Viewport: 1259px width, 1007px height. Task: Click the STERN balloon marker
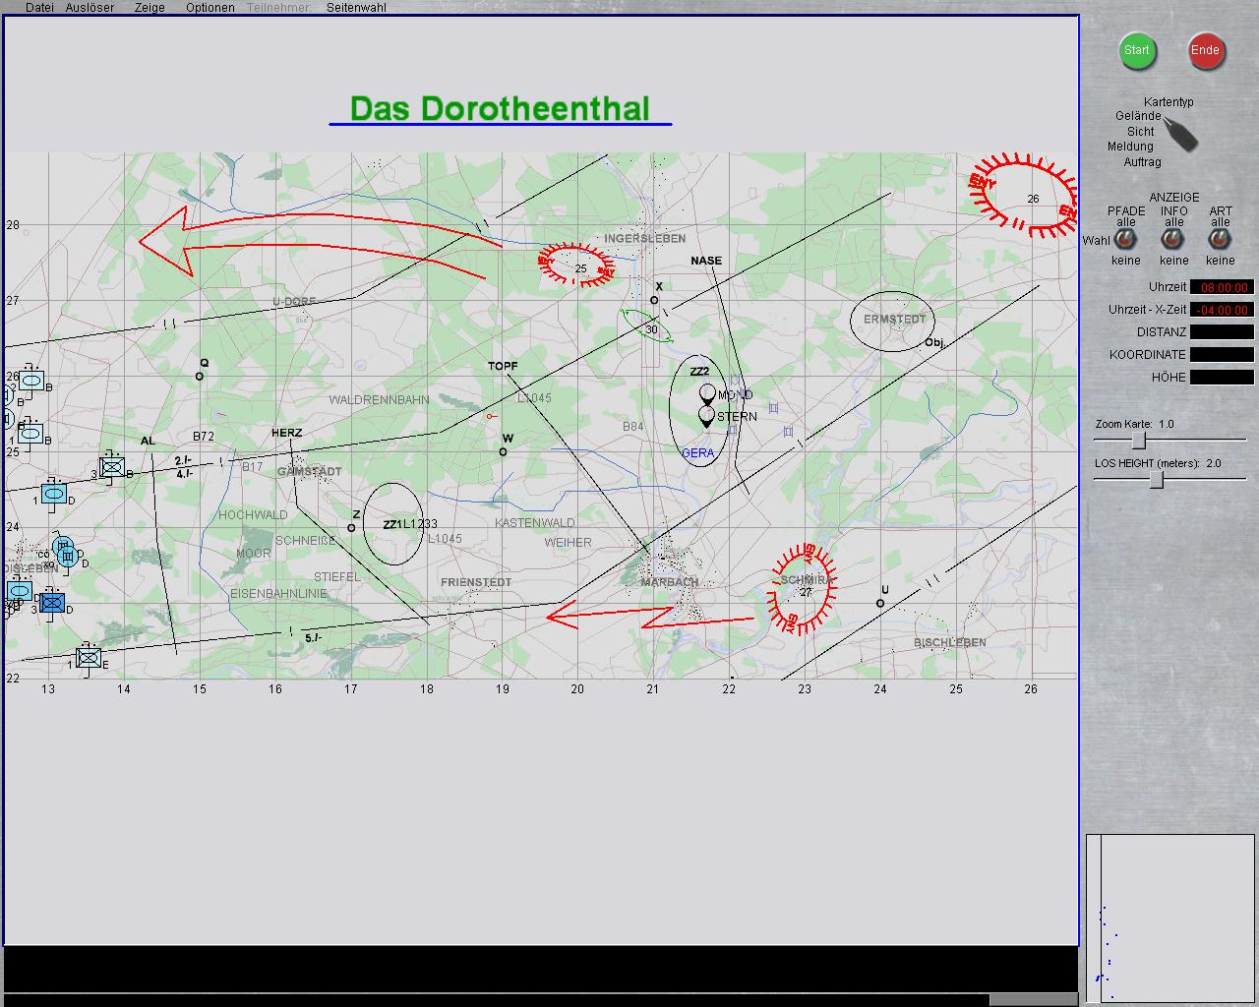(x=706, y=418)
